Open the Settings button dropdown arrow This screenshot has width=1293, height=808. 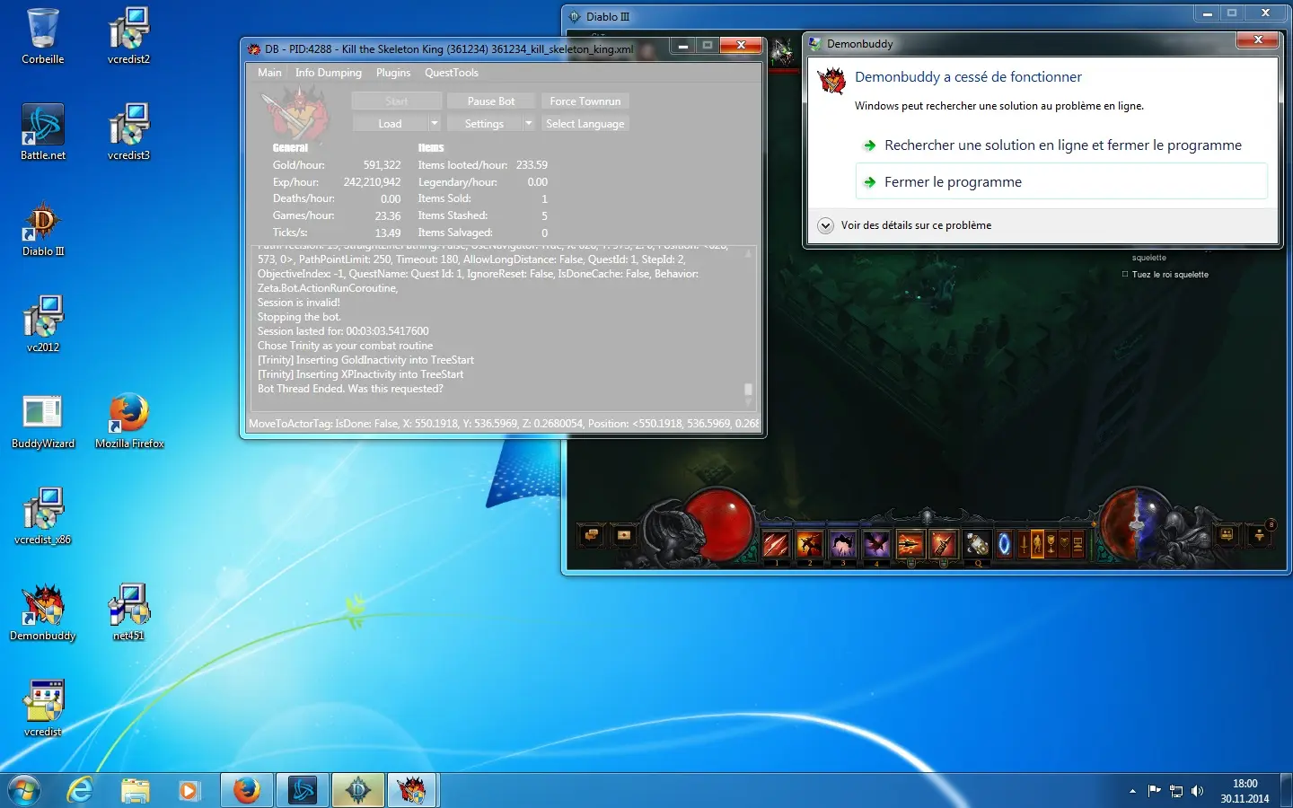(x=529, y=124)
